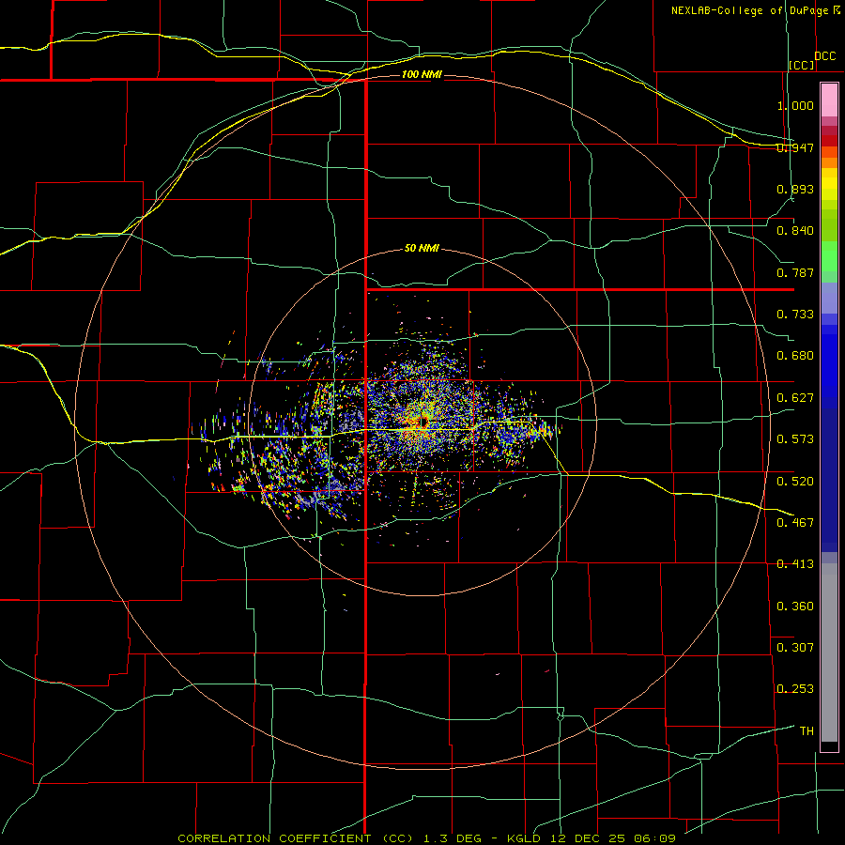Click the 0.947 scale value
The image size is (845, 845).
(x=795, y=147)
